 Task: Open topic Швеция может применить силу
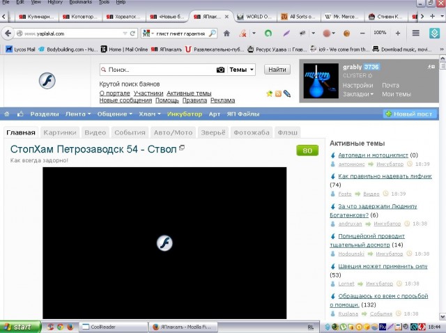tap(383, 266)
